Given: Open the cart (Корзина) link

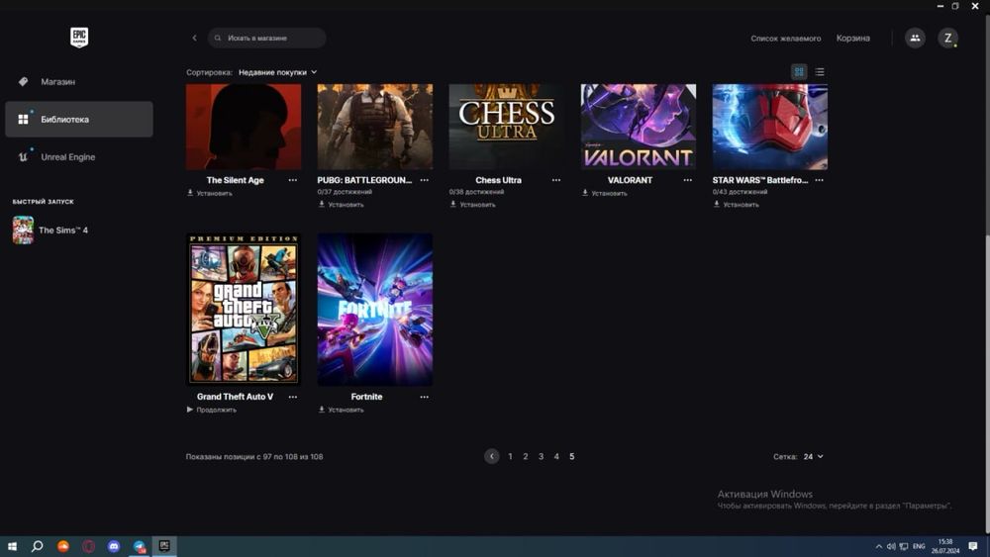Looking at the screenshot, I should tap(853, 39).
